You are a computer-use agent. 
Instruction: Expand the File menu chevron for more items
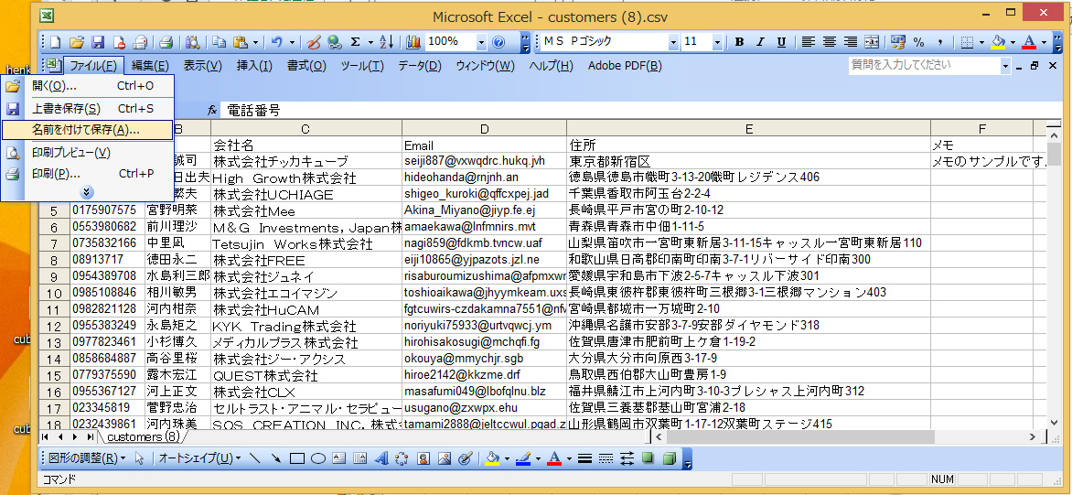click(88, 192)
